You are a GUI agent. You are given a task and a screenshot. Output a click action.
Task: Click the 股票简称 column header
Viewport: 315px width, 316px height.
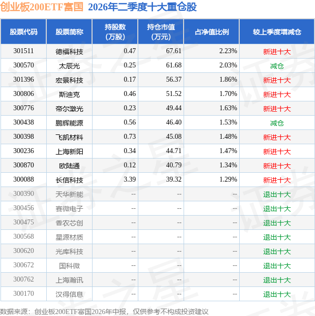tap(69, 32)
